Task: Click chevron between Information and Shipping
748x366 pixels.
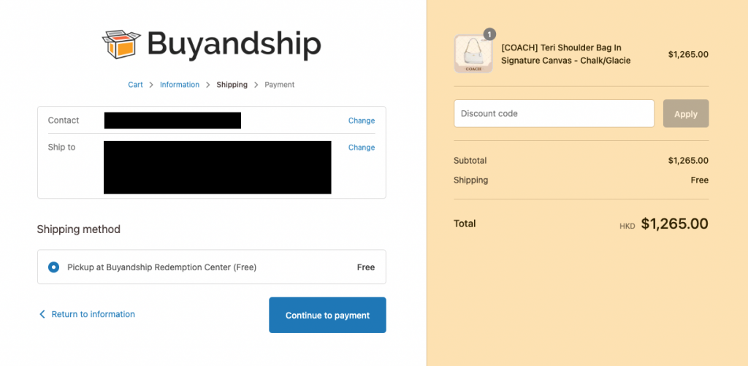Action: pos(208,85)
